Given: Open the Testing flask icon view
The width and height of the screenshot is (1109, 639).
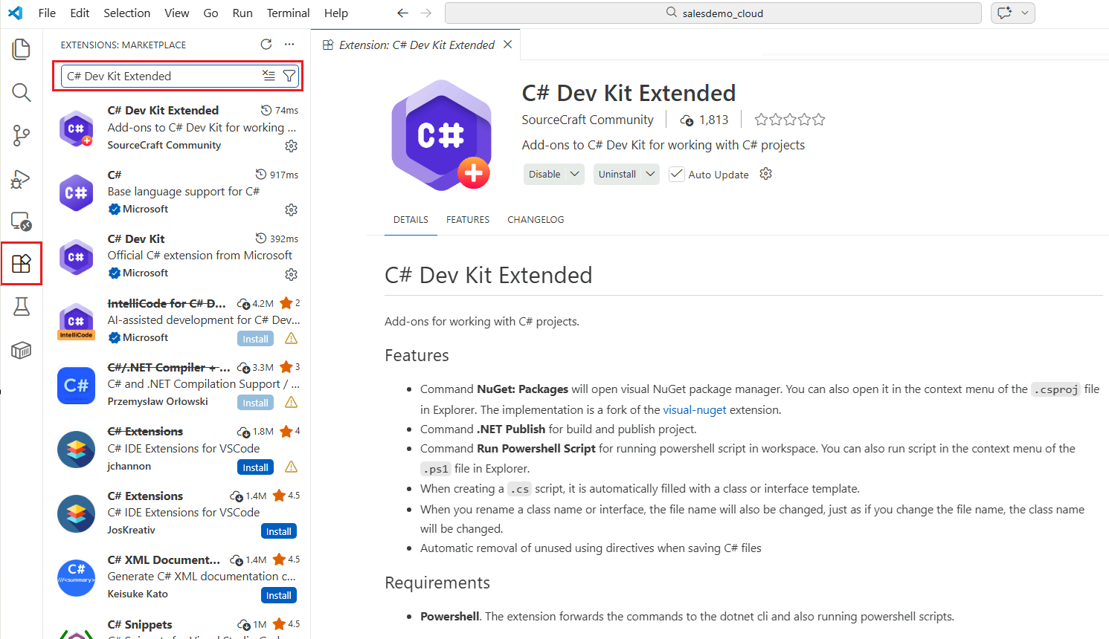Looking at the screenshot, I should click(x=22, y=306).
